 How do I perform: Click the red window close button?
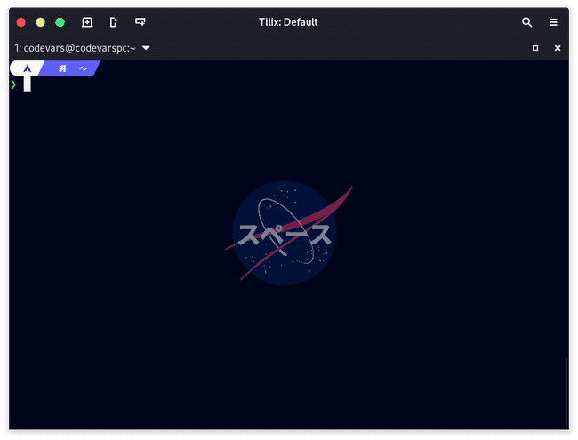(21, 22)
